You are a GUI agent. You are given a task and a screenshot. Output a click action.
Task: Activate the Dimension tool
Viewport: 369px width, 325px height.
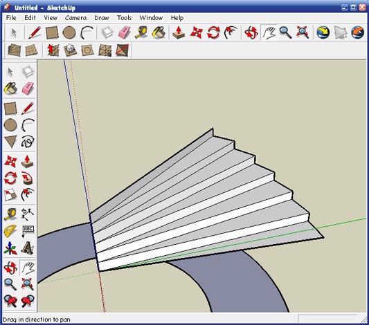28,214
